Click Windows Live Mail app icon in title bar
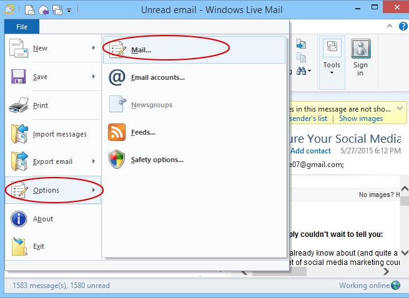Screen dimensions: 409x298 tap(9, 9)
